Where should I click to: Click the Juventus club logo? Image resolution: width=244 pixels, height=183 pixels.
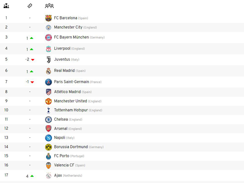click(48, 59)
